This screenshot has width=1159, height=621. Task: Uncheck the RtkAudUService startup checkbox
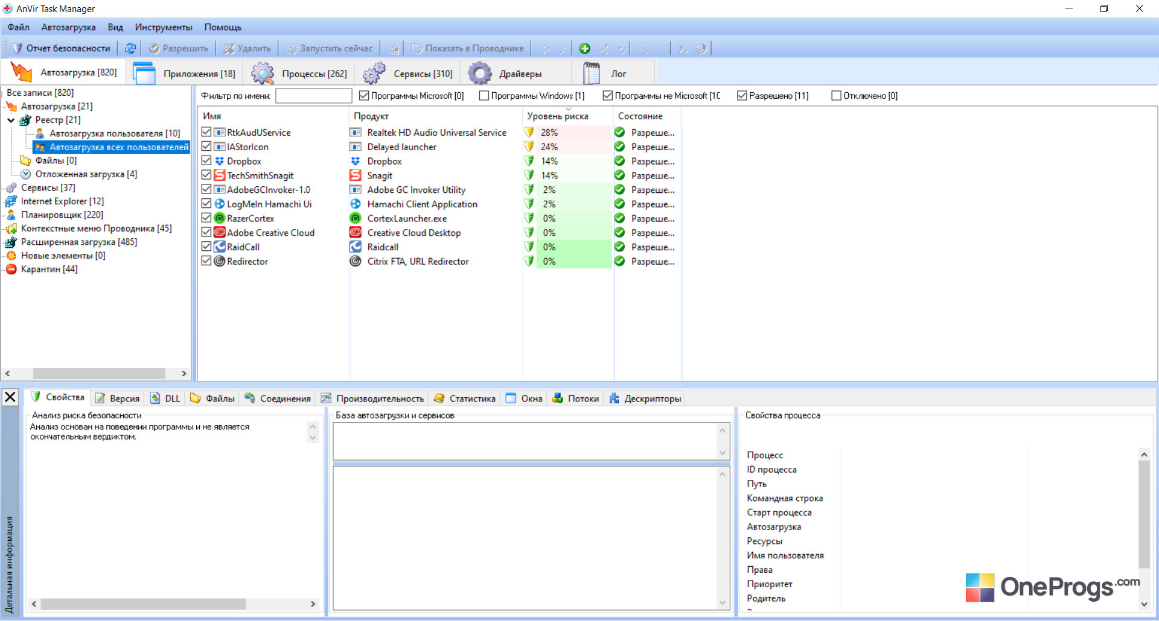tap(206, 132)
